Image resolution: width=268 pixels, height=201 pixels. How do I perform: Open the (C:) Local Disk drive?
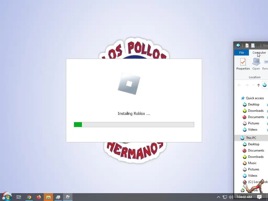255,182
